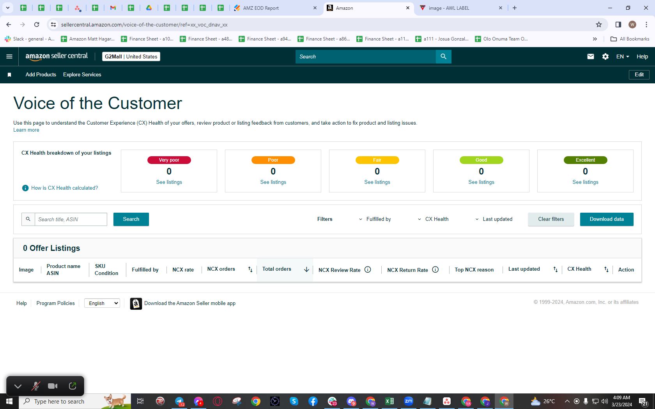Click the header Search box

366,56
